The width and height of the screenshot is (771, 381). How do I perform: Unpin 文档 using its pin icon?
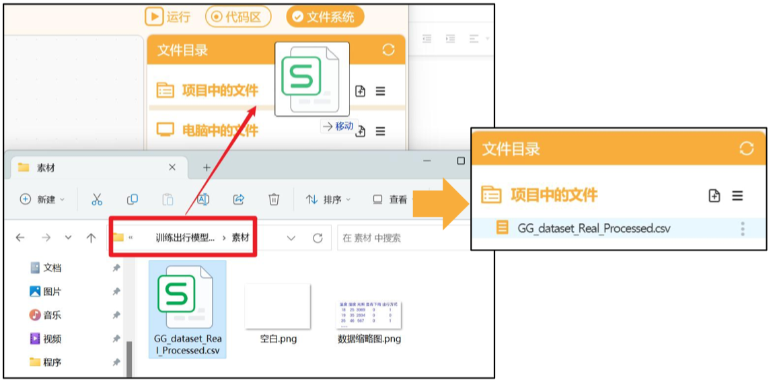pyautogui.click(x=116, y=268)
